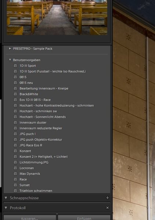Image resolution: width=155 pixels, height=220 pixels.
Task: Apply preset JPG push Objektiv-Korrektur
Action: pos(41,140)
